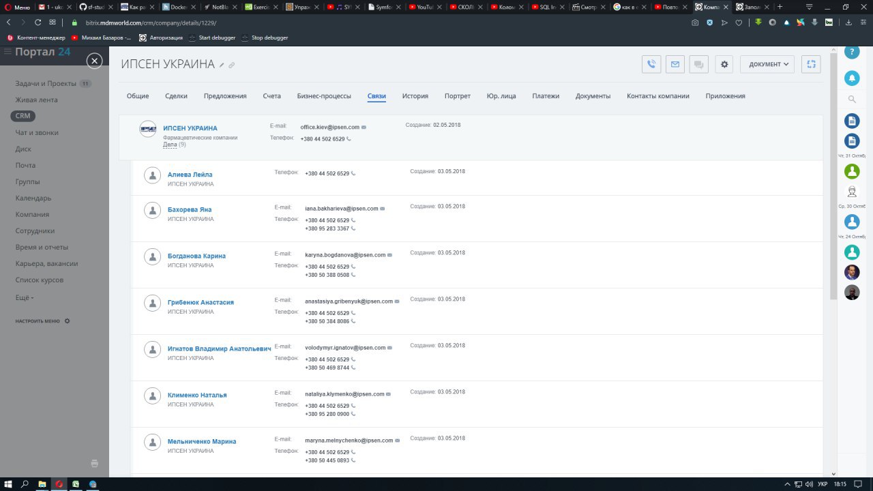Open Чат и звонки in left menu
The width and height of the screenshot is (873, 491).
tap(37, 132)
